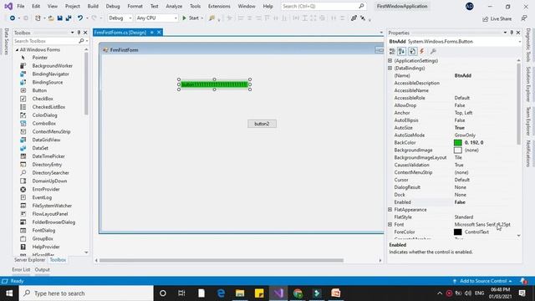The image size is (535, 301).
Task: Click Visual Studio taskbar icon
Action: click(x=278, y=293)
